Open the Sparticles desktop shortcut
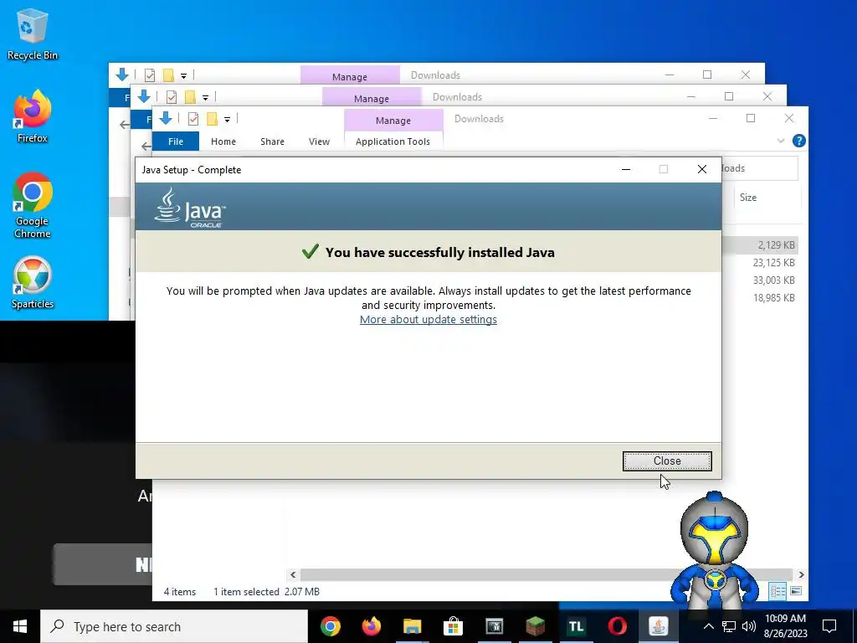 click(33, 283)
